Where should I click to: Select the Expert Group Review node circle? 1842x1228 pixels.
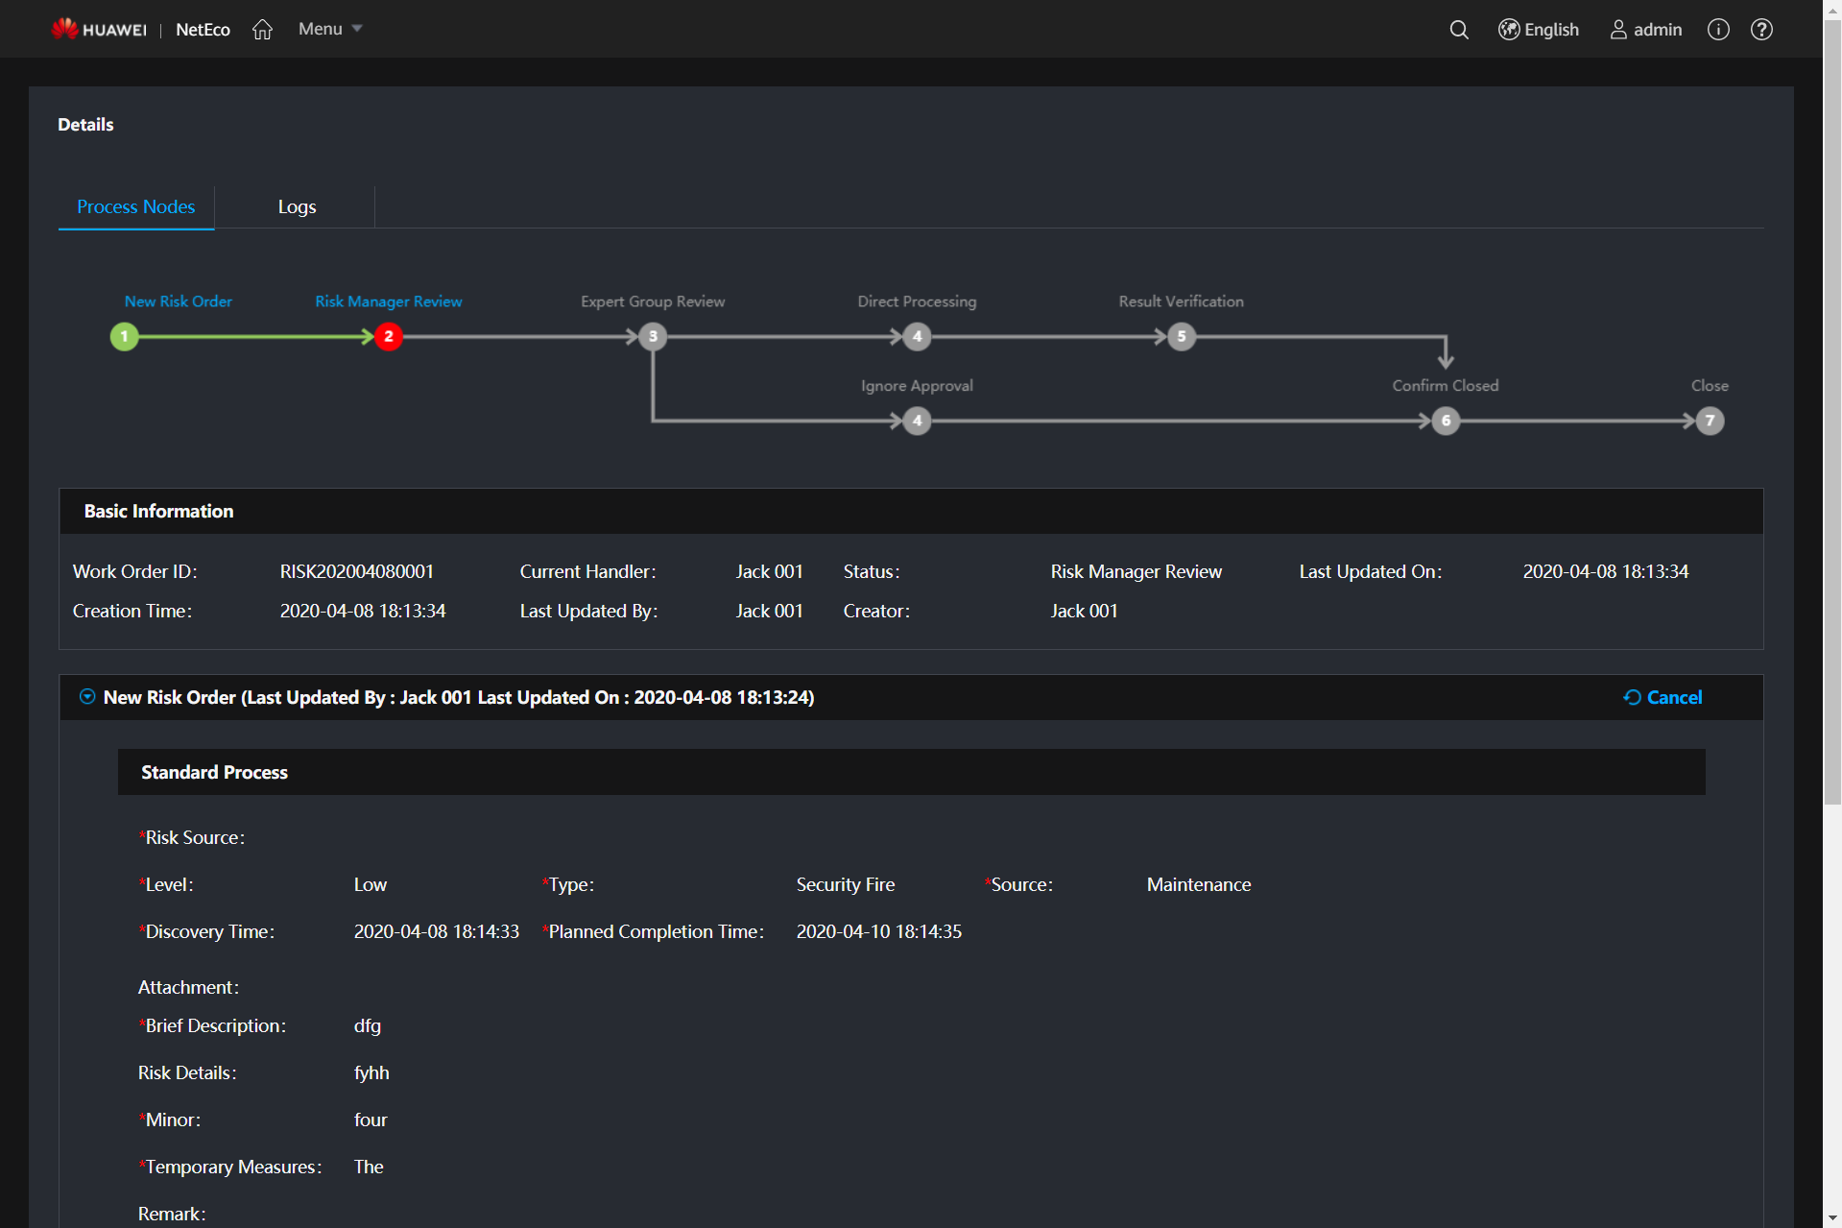coord(653,337)
